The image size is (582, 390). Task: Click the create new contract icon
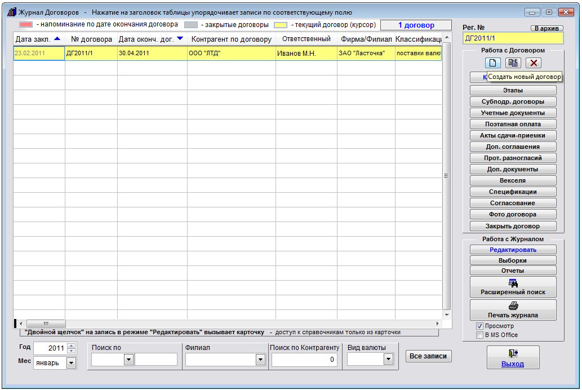494,63
